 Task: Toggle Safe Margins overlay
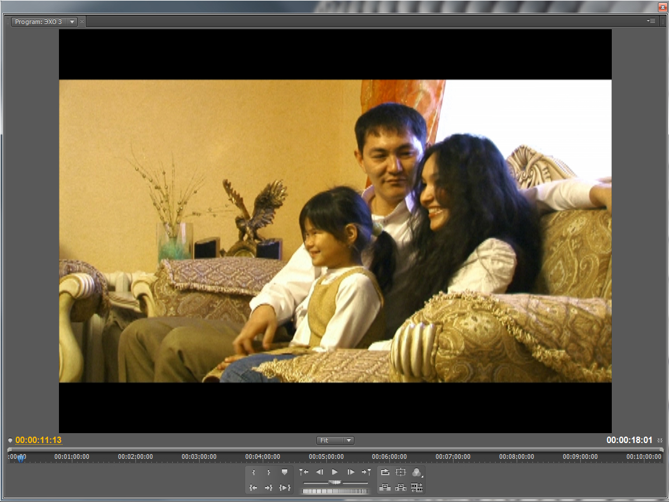tap(400, 472)
